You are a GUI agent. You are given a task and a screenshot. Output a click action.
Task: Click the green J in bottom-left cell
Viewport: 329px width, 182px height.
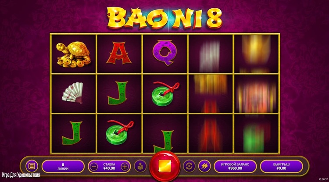[x=72, y=133]
